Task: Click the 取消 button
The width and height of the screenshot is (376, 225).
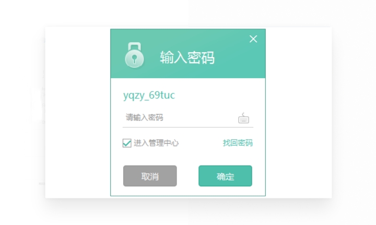Action: tap(150, 176)
